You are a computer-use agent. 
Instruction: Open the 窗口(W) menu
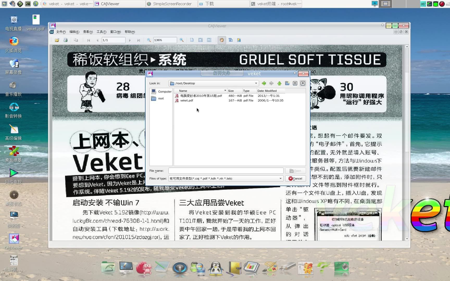[x=115, y=32]
